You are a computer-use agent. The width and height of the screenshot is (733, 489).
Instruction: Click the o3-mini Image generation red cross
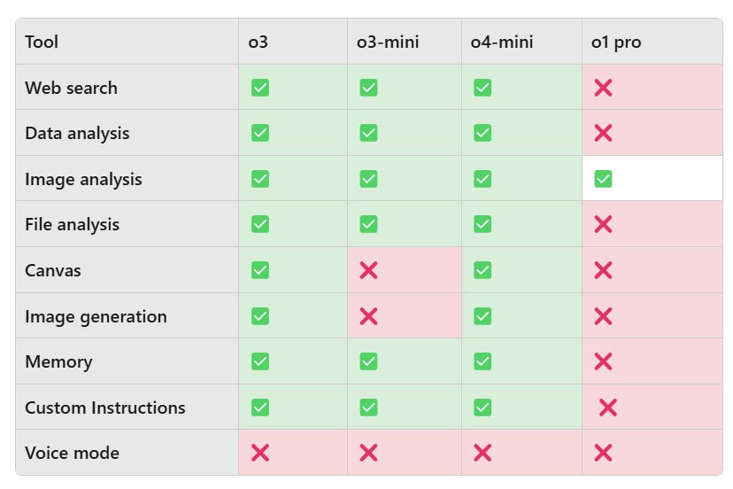point(368,316)
